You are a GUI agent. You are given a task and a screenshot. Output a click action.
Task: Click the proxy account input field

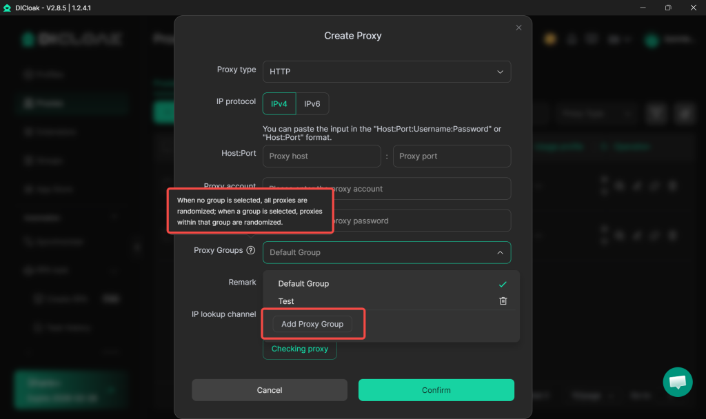[421, 189]
